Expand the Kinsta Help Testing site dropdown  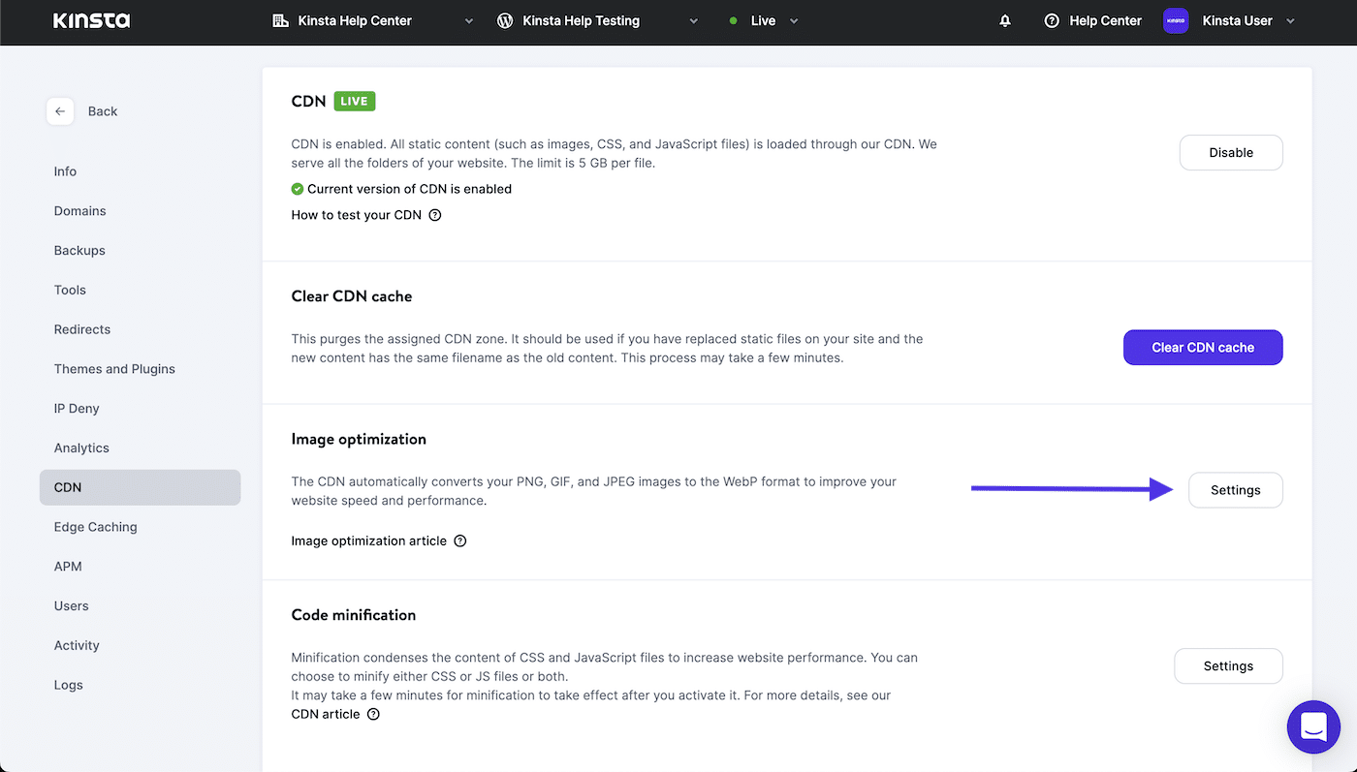pyautogui.click(x=693, y=20)
